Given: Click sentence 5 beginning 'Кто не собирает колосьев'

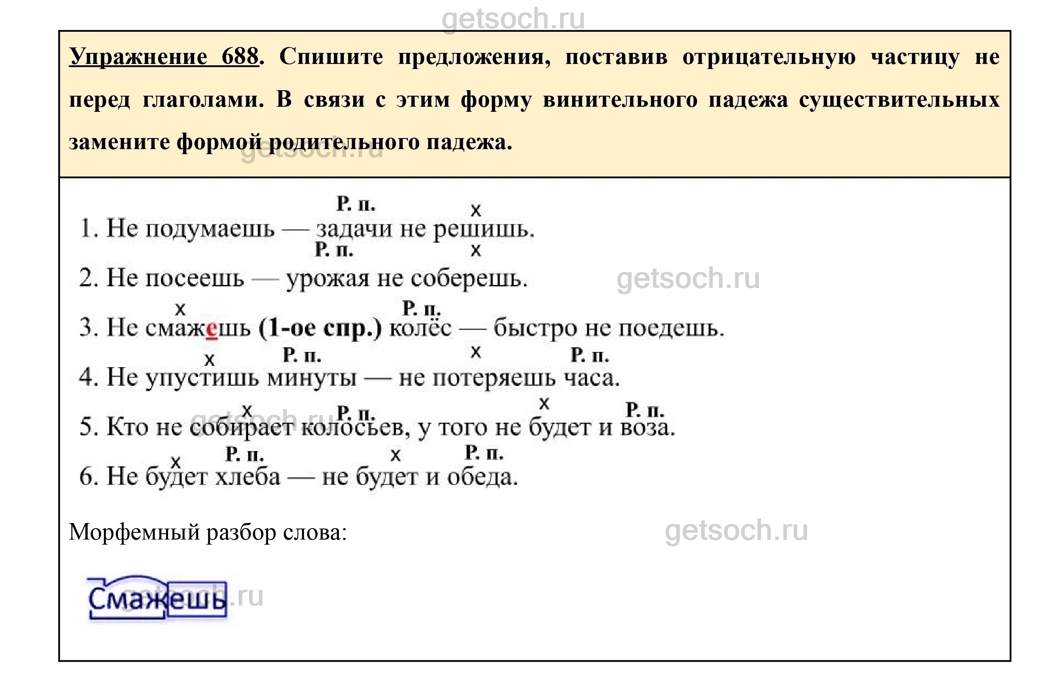Looking at the screenshot, I should 377,428.
